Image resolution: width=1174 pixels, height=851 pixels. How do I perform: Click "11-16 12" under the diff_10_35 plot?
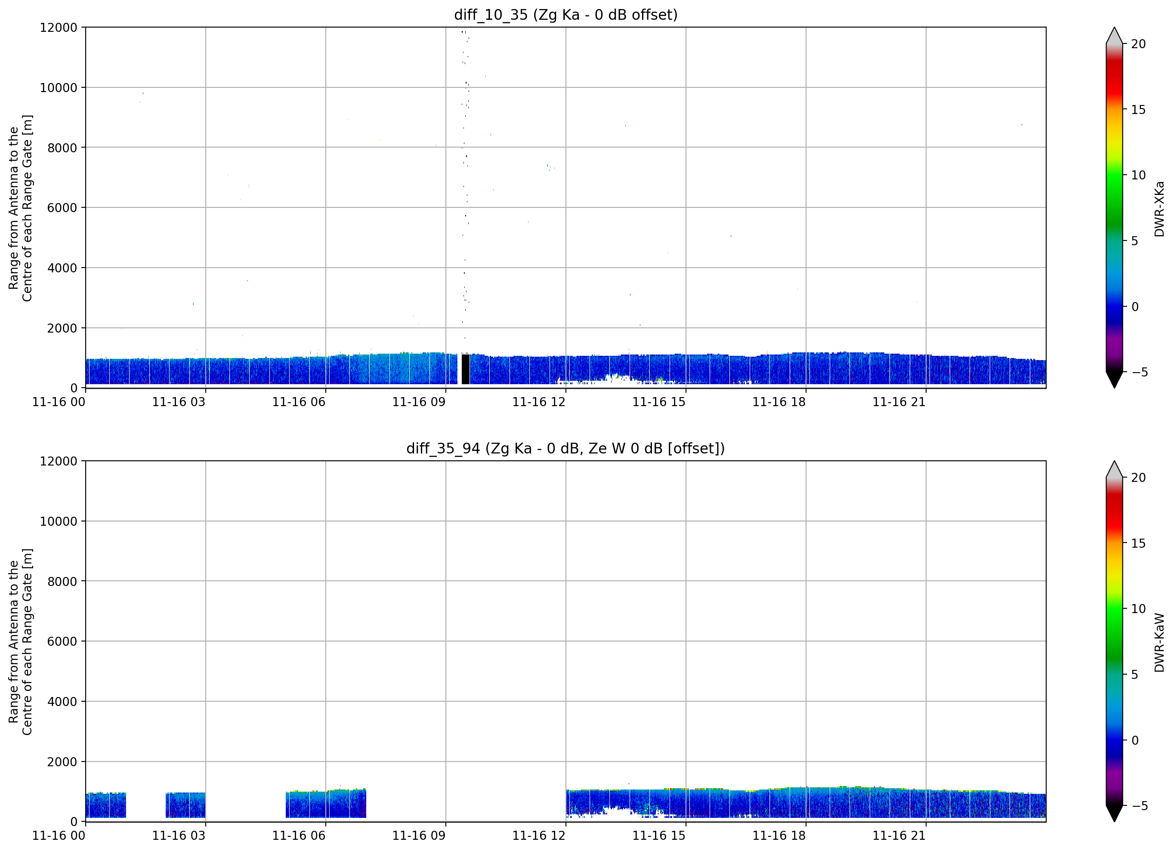tap(539, 402)
